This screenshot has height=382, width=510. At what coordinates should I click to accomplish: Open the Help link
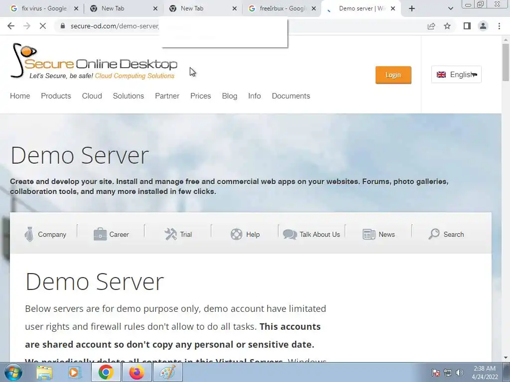coord(253,235)
